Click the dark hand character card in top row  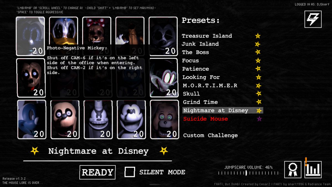130,30
